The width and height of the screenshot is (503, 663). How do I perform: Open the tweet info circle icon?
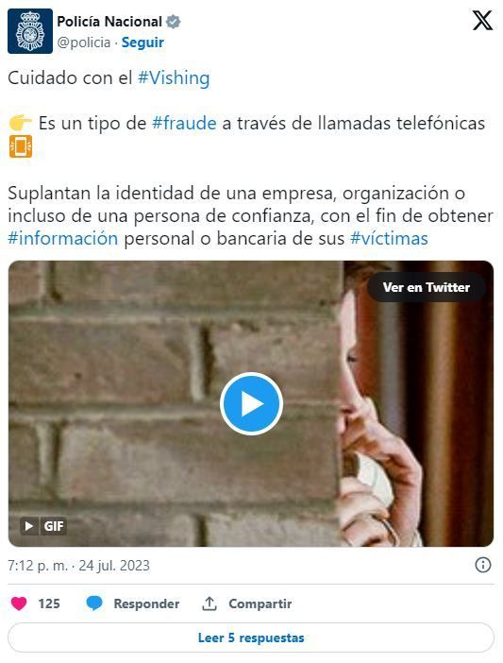483,565
